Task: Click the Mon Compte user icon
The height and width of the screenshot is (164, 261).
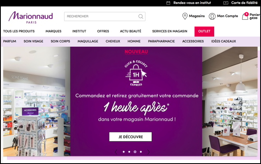Action: (212, 16)
